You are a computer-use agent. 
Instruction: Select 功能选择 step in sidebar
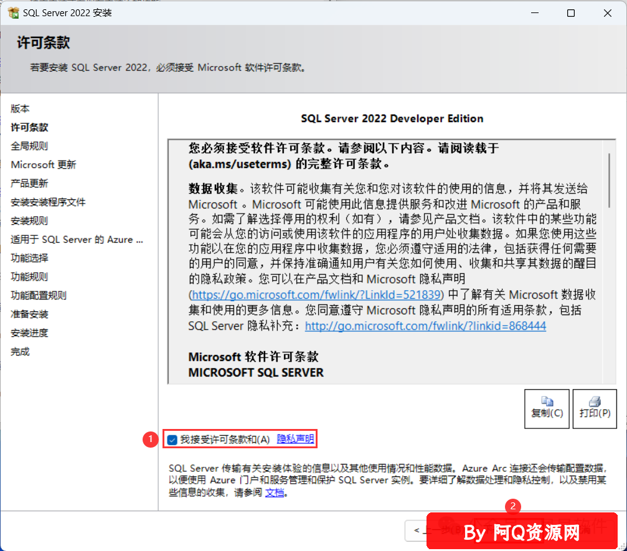(x=29, y=258)
